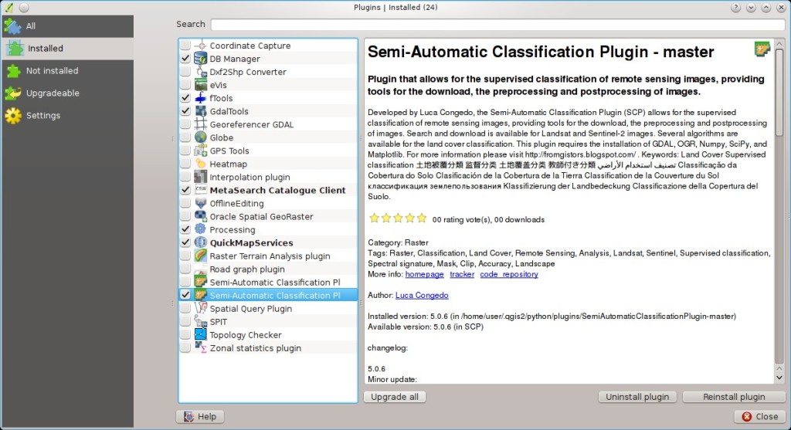This screenshot has height=430, width=791.
Task: Click the Heatmap plugin icon
Action: click(201, 164)
